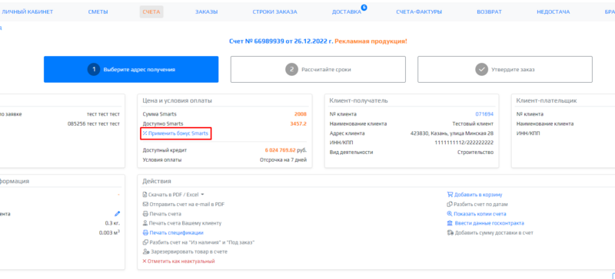This screenshot has width=615, height=279.
Task: Click the red X to mark invoice неактуальный
Action: 145,261
